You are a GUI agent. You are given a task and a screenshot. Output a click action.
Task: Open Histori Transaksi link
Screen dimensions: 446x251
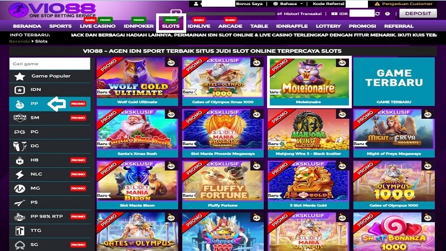(x=299, y=13)
